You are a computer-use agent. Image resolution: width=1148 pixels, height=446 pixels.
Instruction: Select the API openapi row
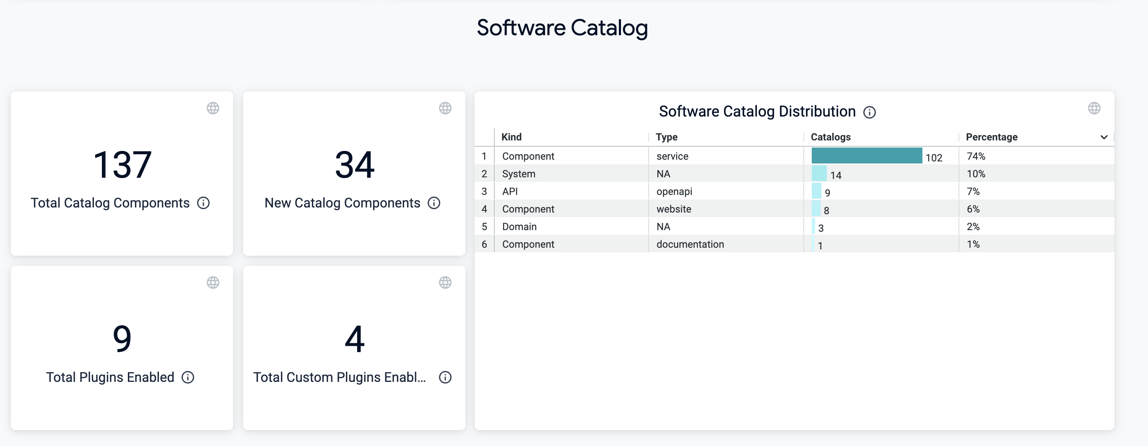[510, 192]
